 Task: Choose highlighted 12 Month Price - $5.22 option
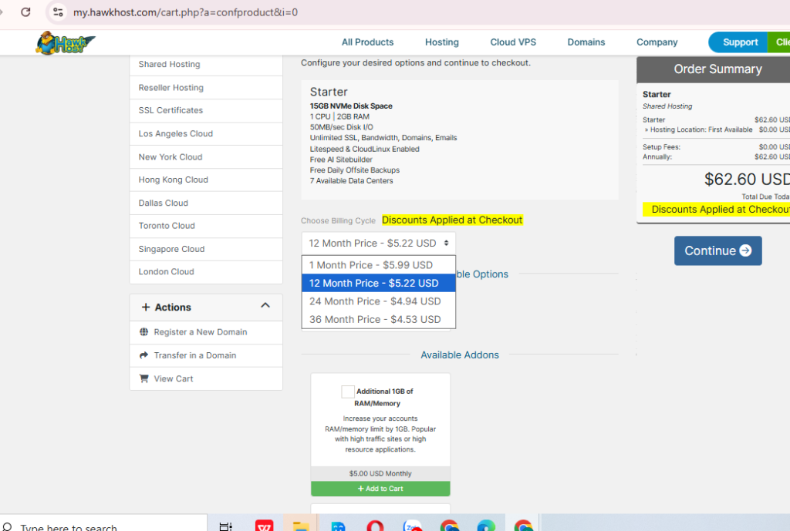pyautogui.click(x=378, y=283)
